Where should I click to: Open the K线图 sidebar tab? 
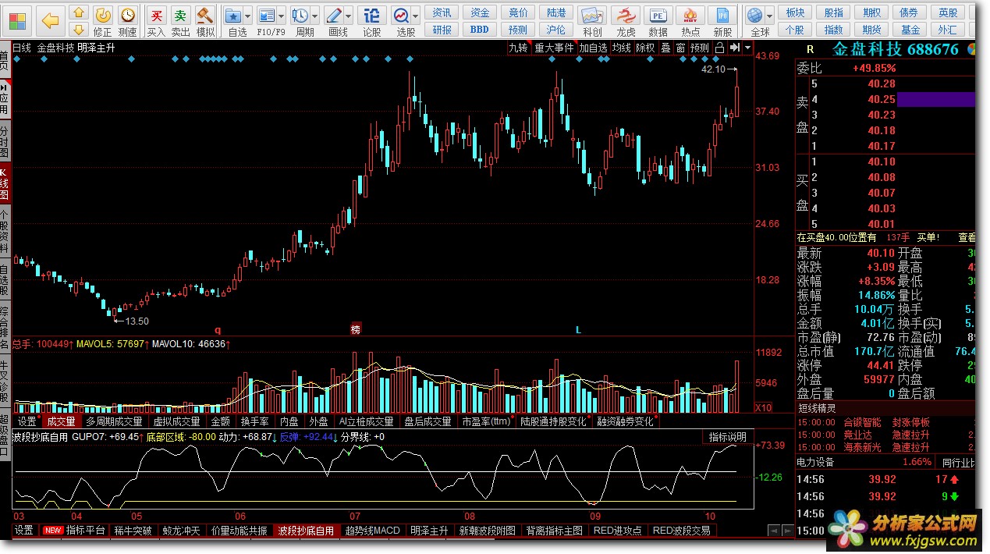click(x=5, y=183)
